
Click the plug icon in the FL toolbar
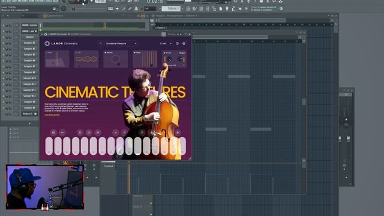click(x=227, y=8)
